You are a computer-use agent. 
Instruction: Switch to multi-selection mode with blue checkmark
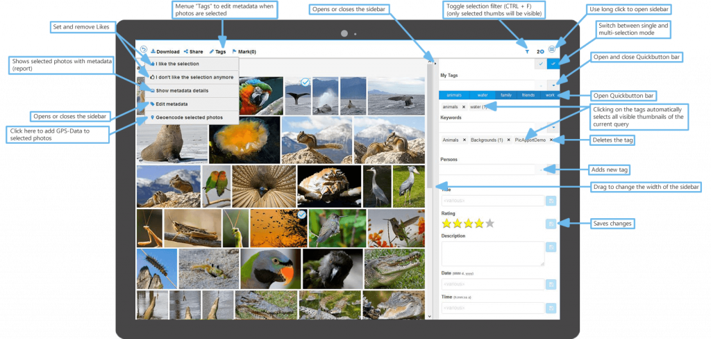553,63
